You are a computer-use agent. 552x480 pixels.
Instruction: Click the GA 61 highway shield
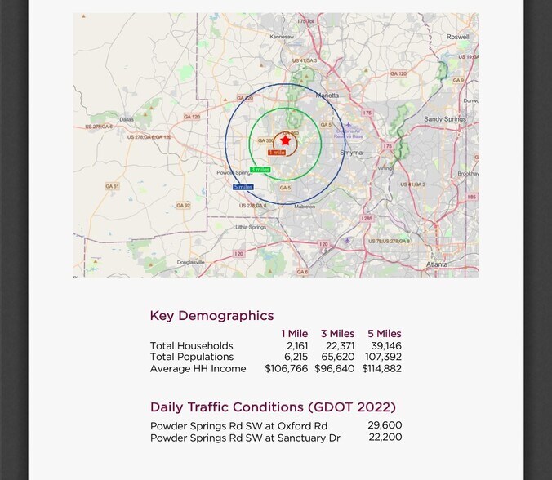tap(113, 186)
